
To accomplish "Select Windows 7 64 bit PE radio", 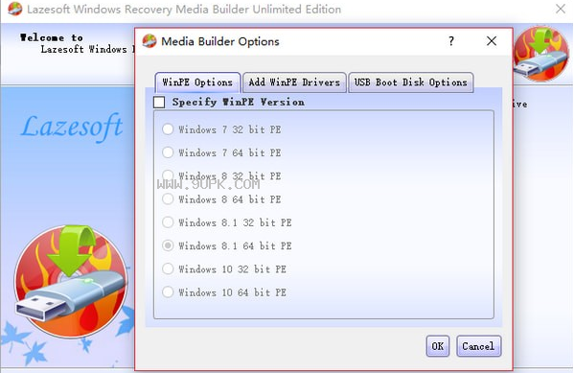I will tap(168, 152).
